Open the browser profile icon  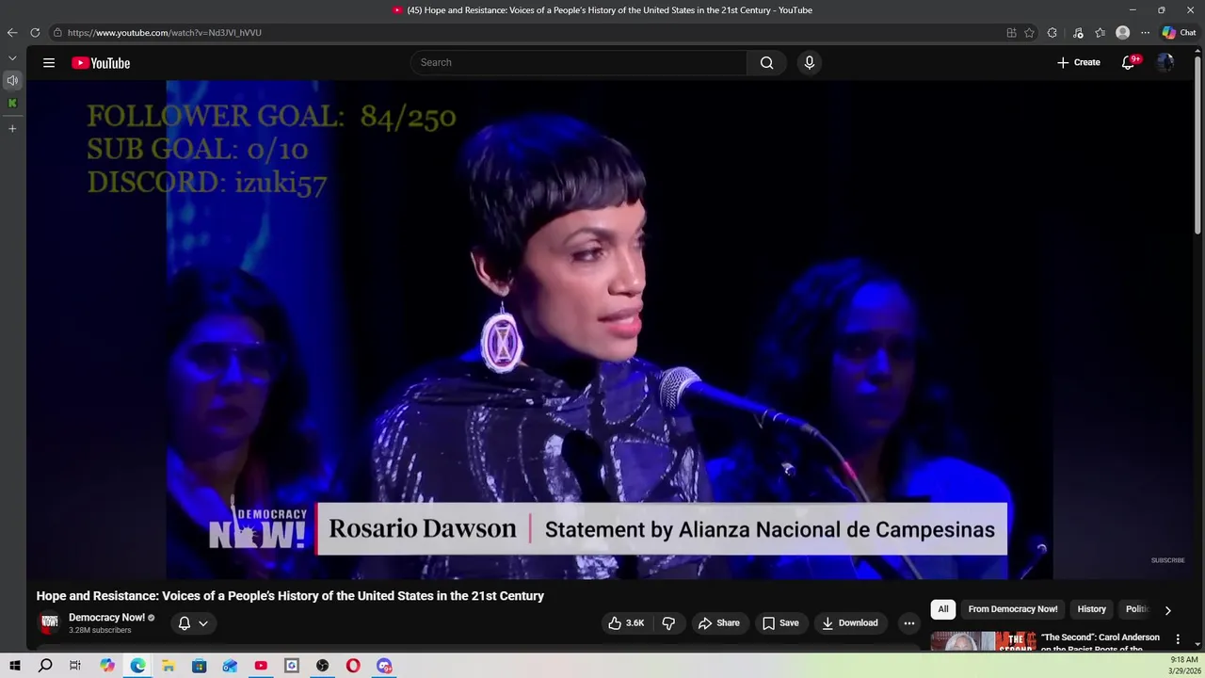point(1122,33)
